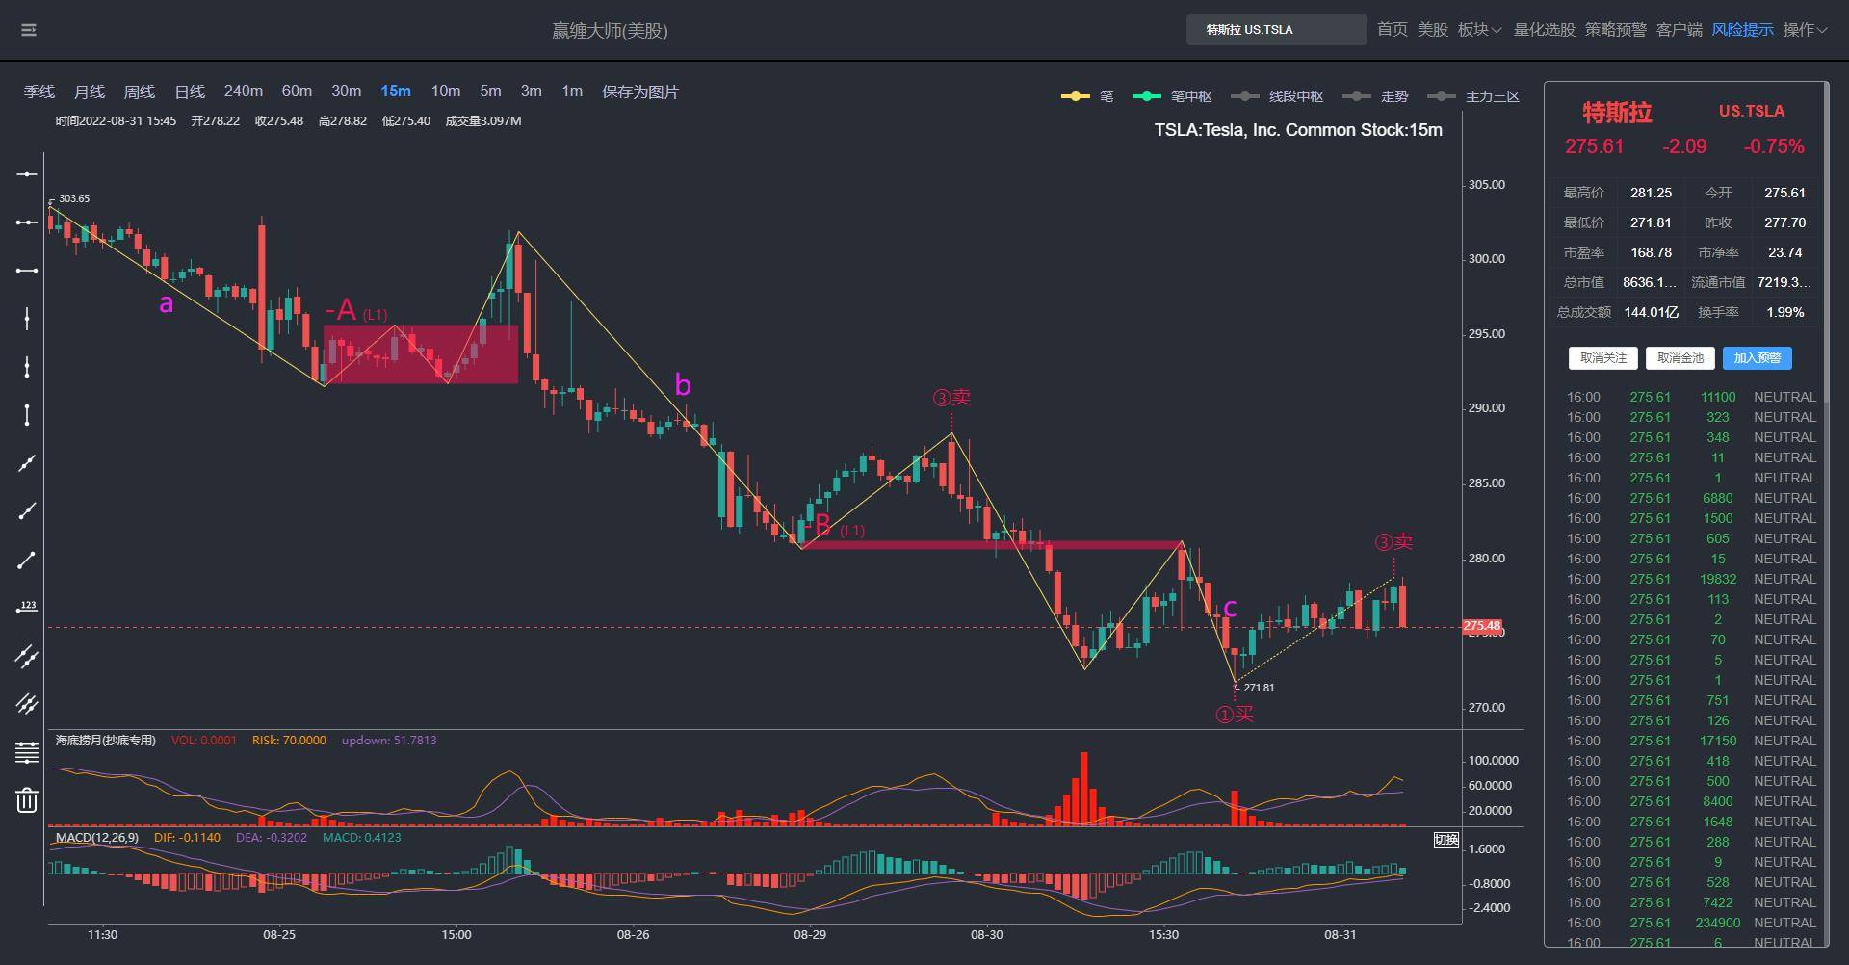
Task: Click the 275.48 current price label
Action: click(x=1482, y=626)
